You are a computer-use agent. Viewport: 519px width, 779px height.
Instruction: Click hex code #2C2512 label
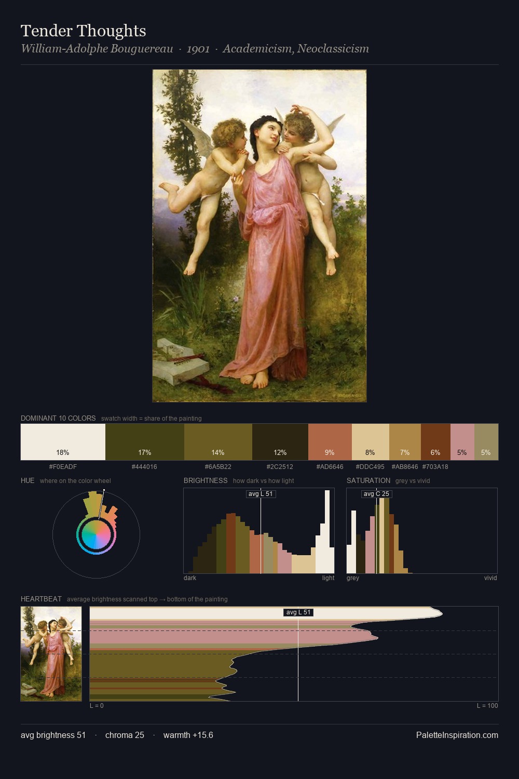[280, 466]
